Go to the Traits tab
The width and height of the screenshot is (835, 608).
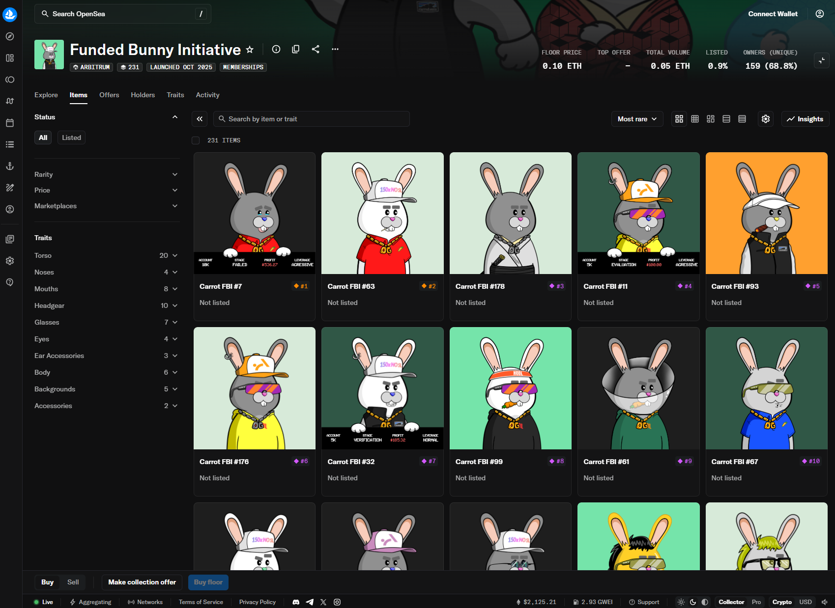click(x=175, y=95)
